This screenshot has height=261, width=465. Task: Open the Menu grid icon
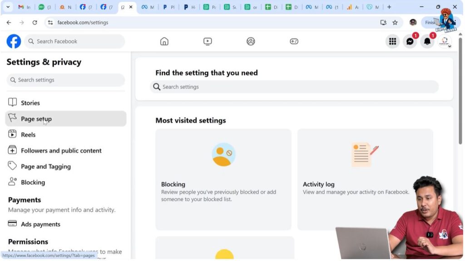coord(392,41)
